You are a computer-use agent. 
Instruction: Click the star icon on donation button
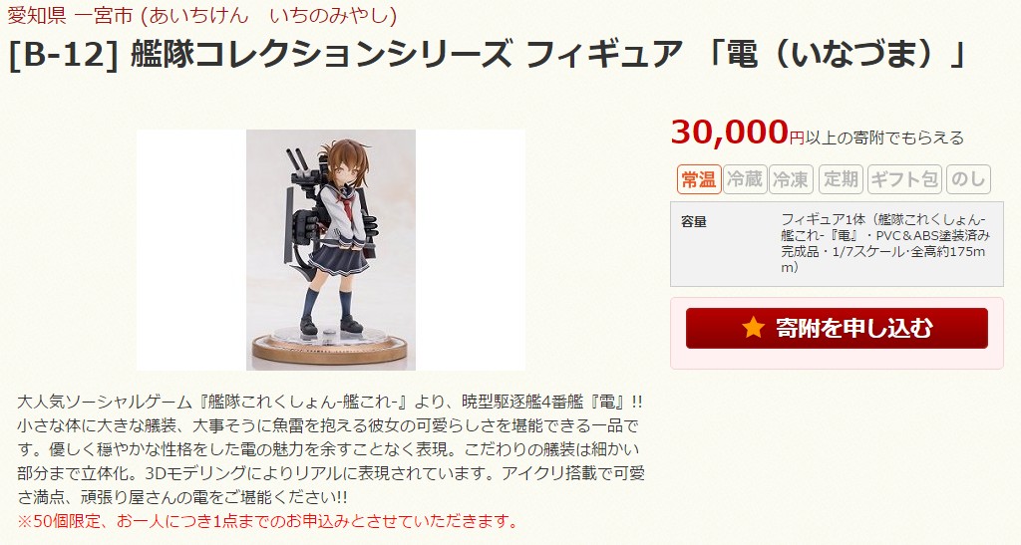click(754, 328)
